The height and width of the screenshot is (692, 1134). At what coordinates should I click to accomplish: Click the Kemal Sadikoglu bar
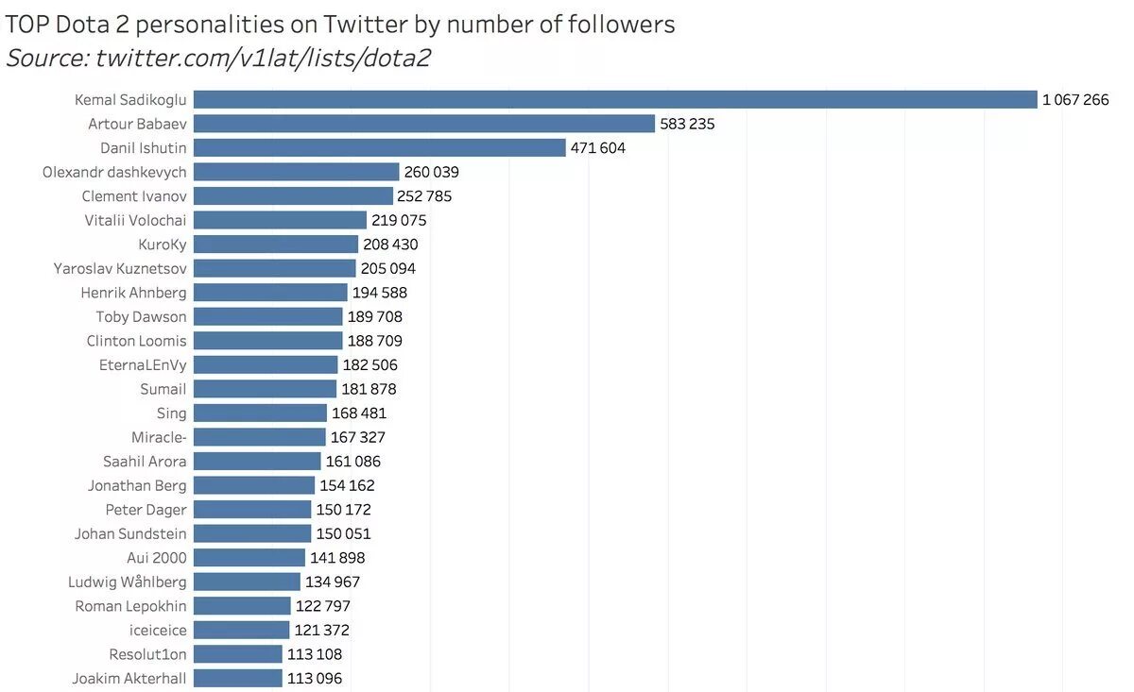tap(615, 99)
